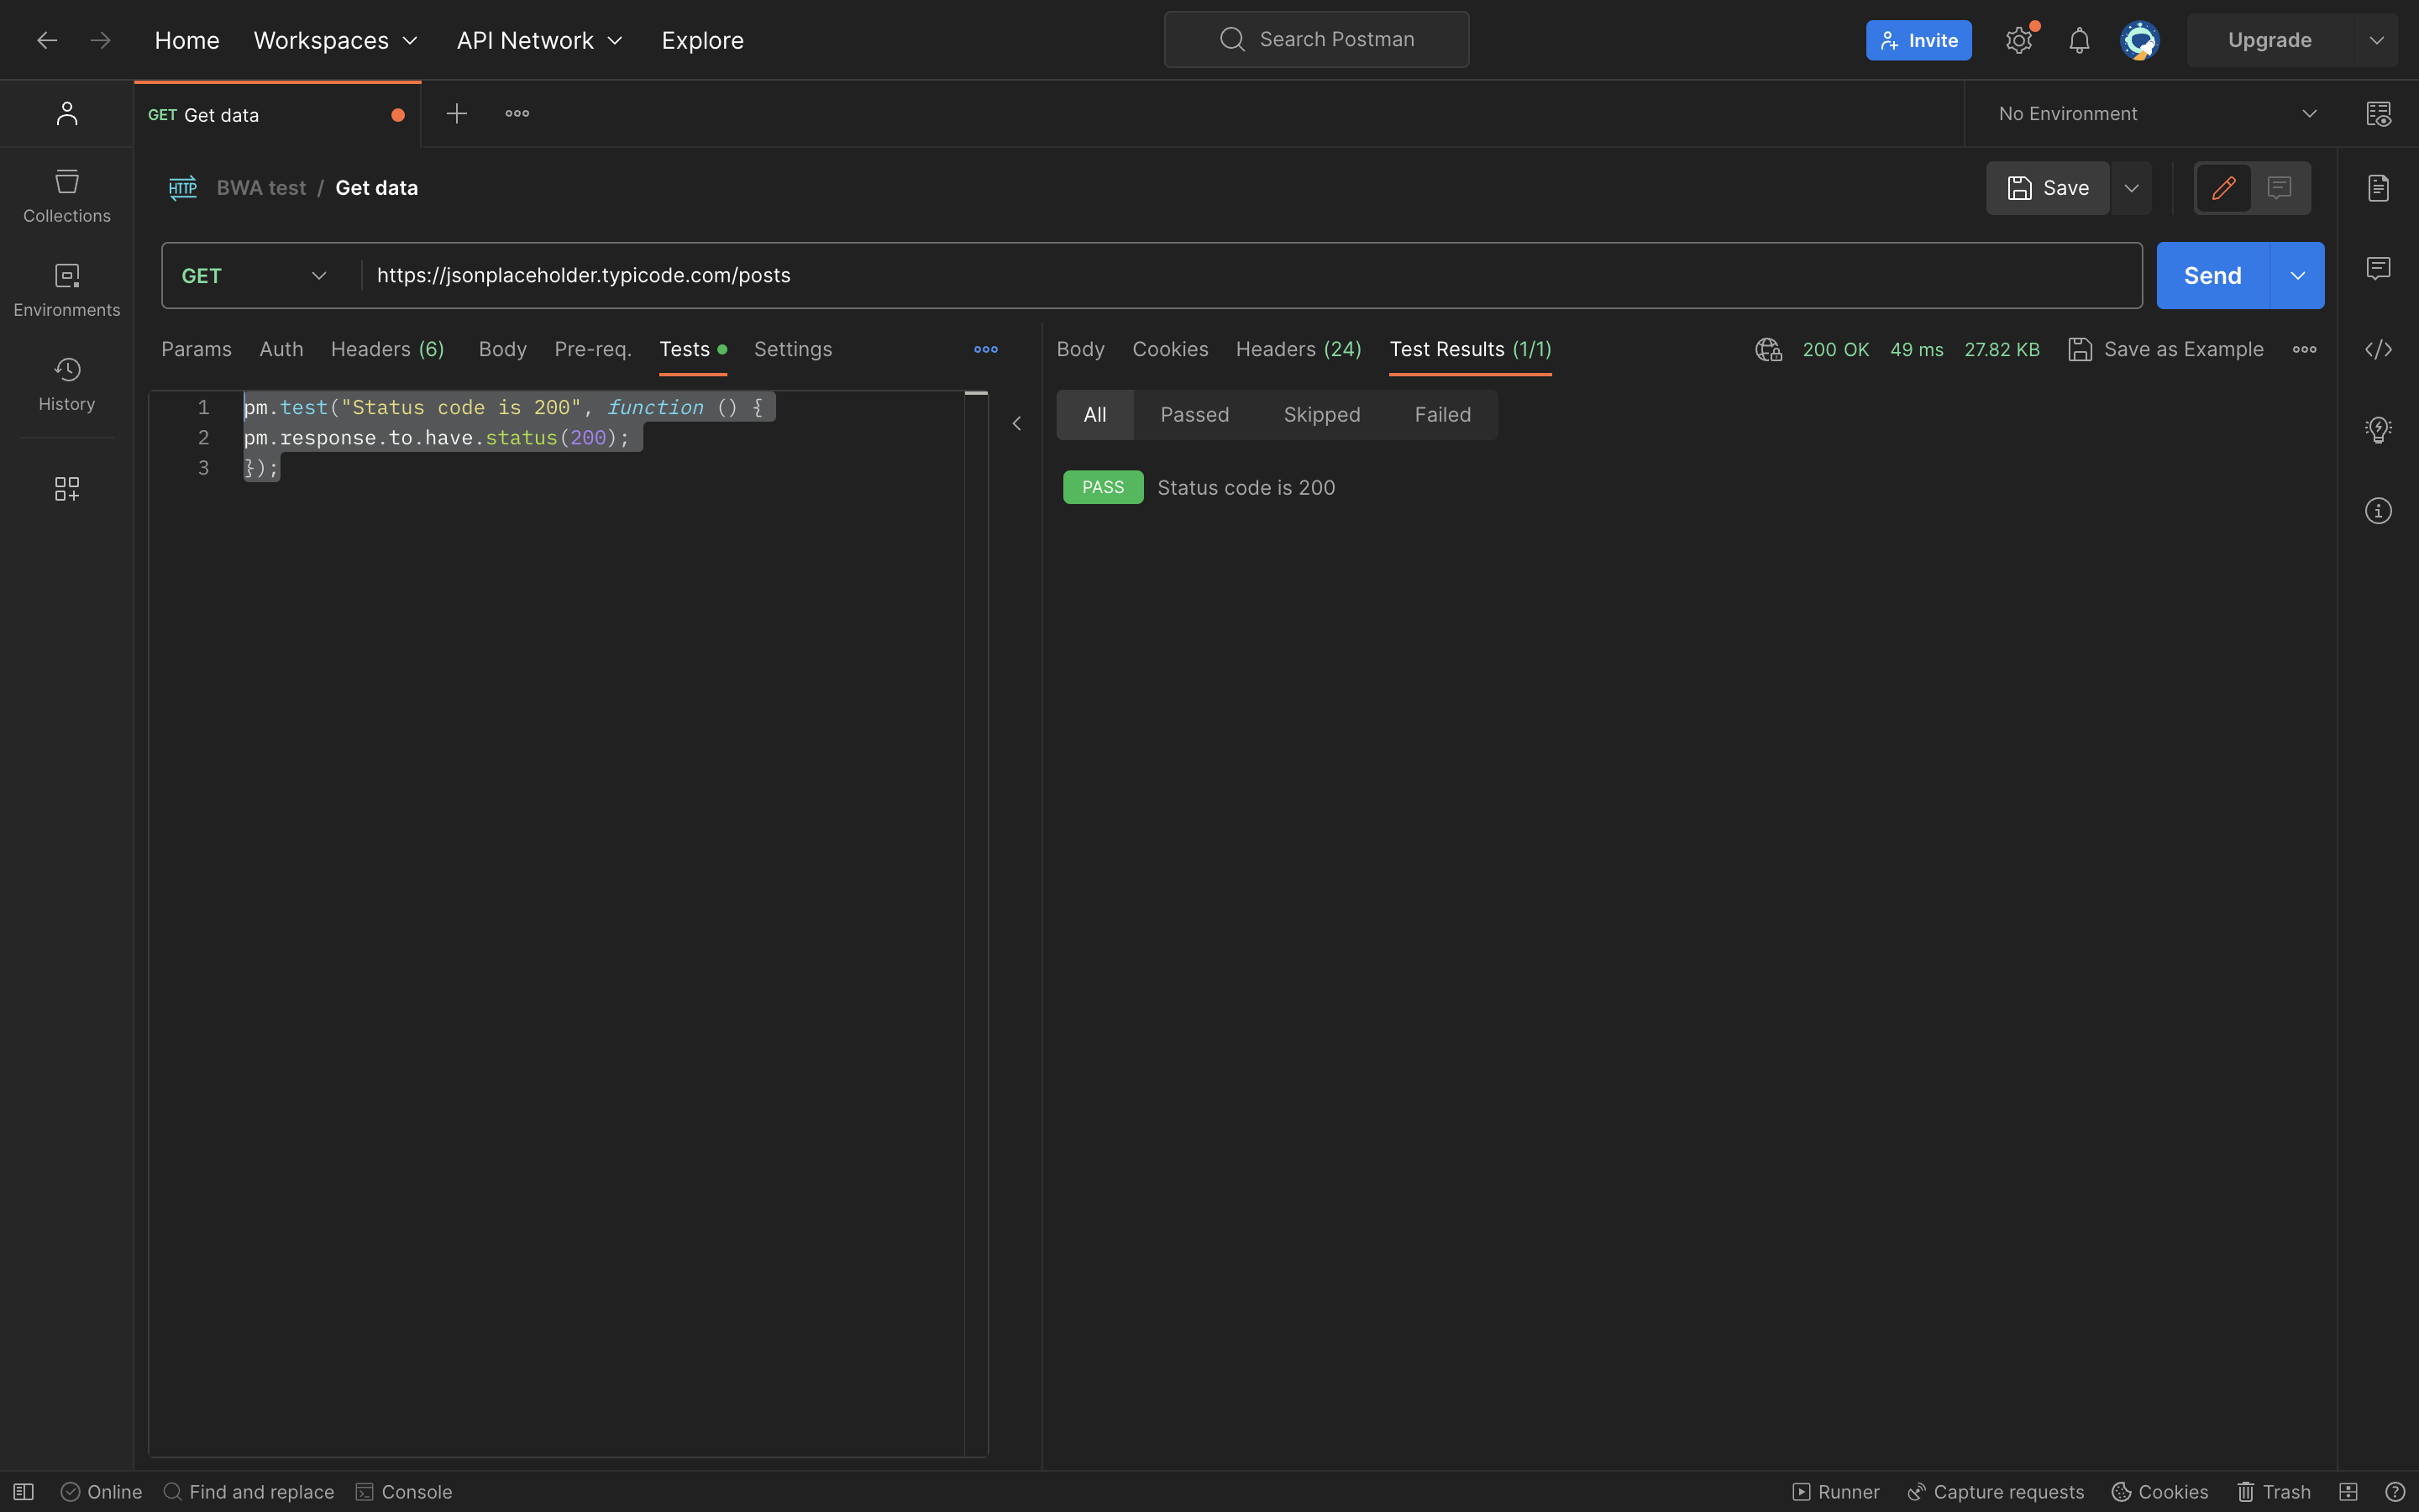The image size is (2419, 1512).
Task: Click the request URL field
Action: click(x=1250, y=276)
